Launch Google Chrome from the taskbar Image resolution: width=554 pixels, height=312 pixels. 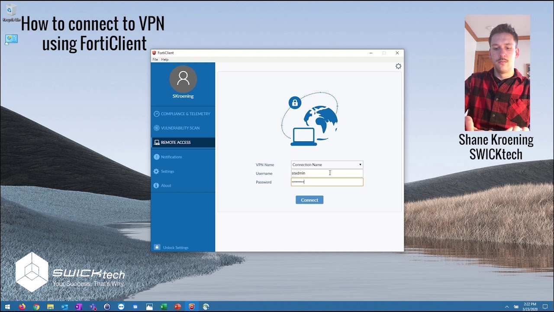click(36, 307)
